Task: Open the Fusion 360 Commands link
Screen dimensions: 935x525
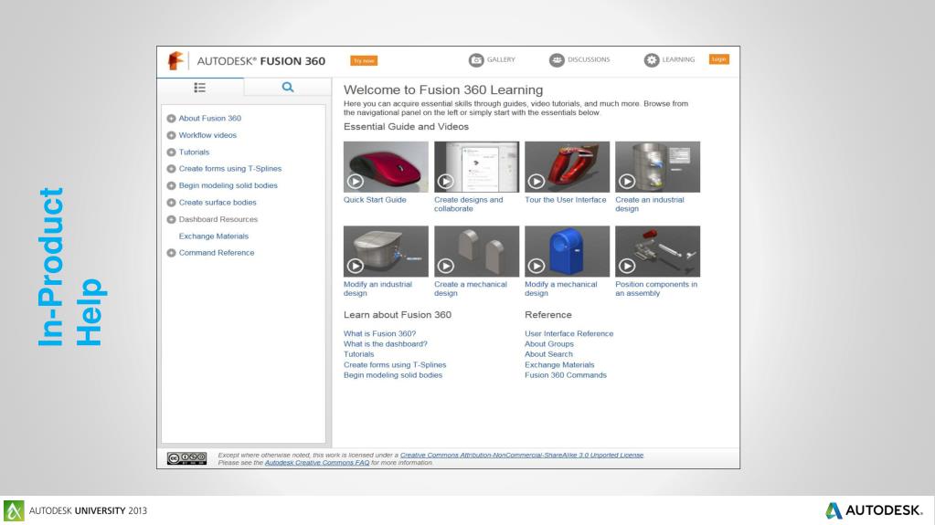Action: point(565,375)
